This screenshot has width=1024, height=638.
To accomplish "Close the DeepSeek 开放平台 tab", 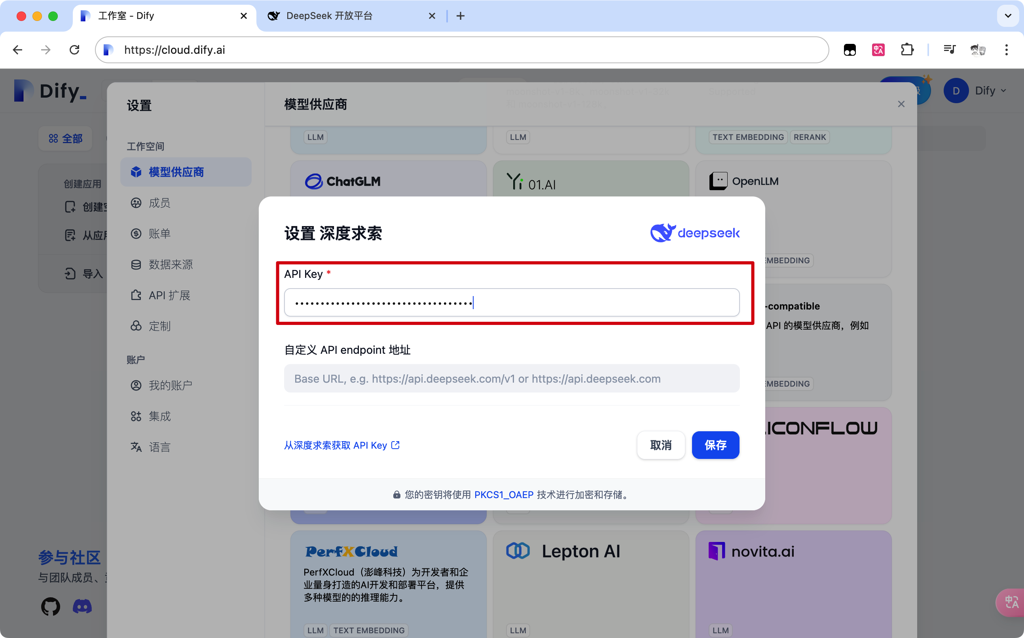I will pyautogui.click(x=432, y=16).
